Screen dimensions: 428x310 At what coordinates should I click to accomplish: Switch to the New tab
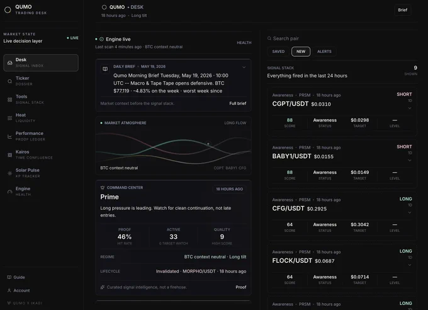301,52
